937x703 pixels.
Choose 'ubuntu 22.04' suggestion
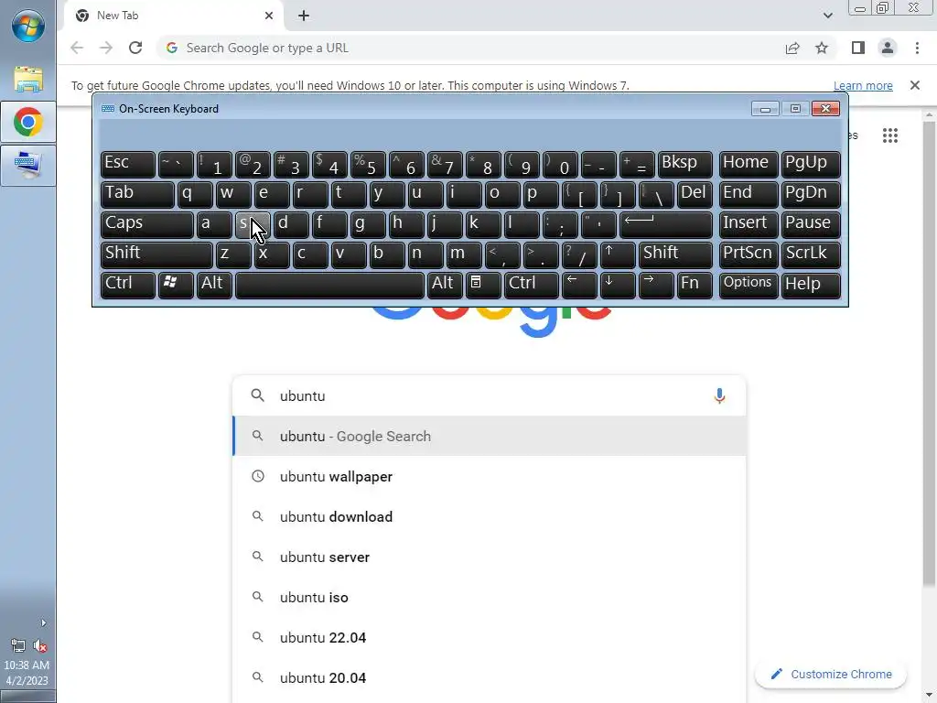pos(490,638)
